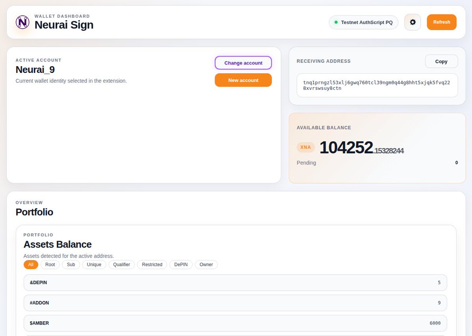Screen dimensions: 472x336
Task: Click the Neurai Sign title
Action: [64, 25]
